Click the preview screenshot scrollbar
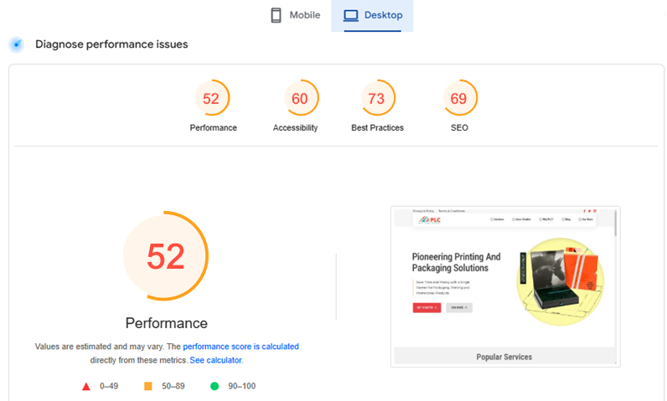Image resolution: width=667 pixels, height=401 pixels. tap(615, 223)
